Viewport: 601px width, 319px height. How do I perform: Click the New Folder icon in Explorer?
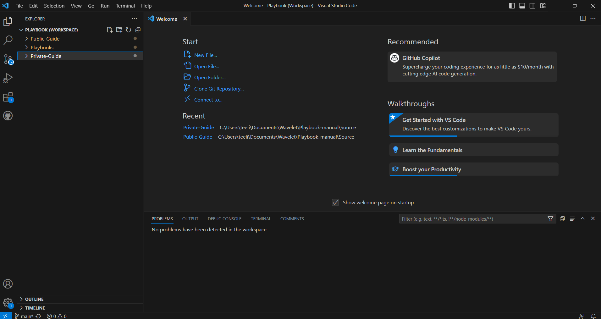119,30
